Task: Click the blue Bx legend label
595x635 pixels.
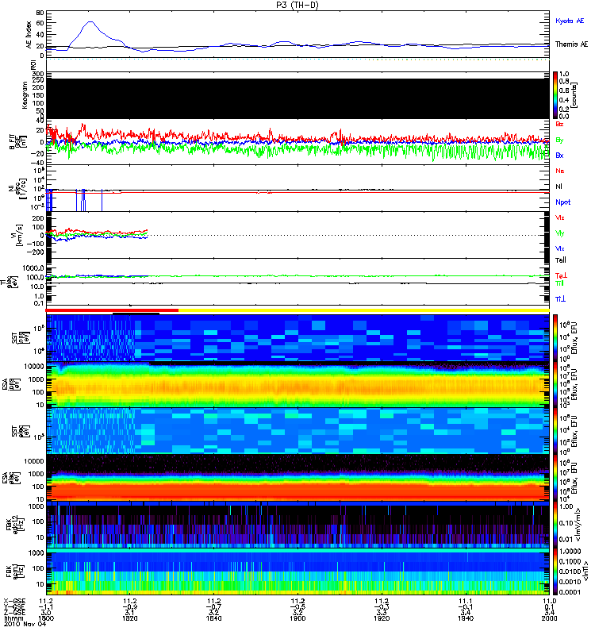Action: (x=559, y=155)
